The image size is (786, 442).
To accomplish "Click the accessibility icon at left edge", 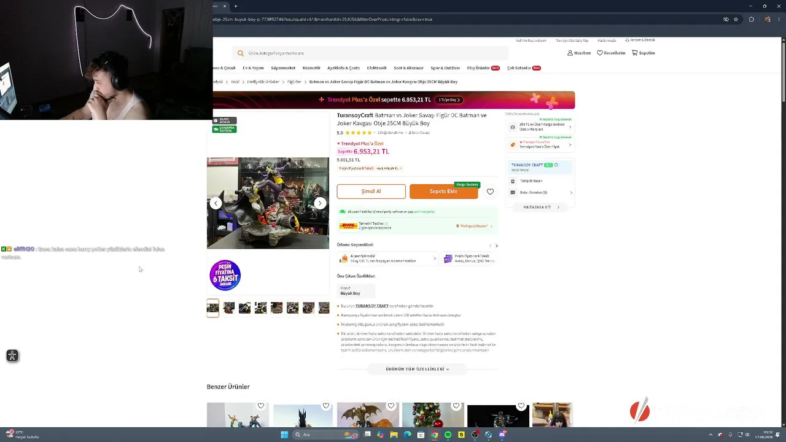I will 12,355.
